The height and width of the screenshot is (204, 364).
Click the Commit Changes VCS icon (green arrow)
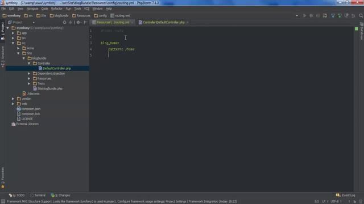340,15
